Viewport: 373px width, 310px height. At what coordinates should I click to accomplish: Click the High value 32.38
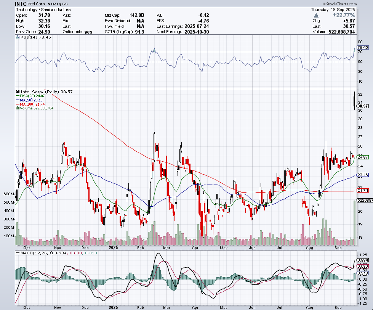coord(44,21)
